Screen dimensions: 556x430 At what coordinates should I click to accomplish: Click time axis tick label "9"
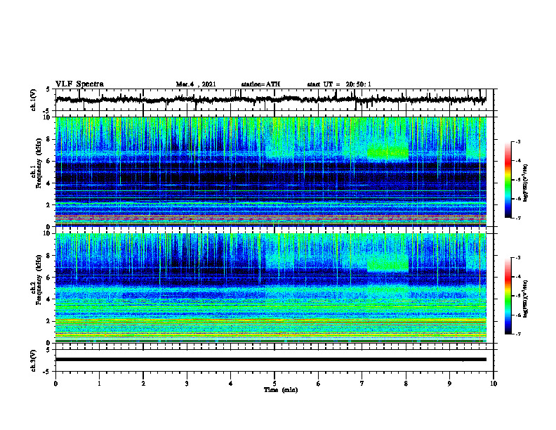(449, 384)
